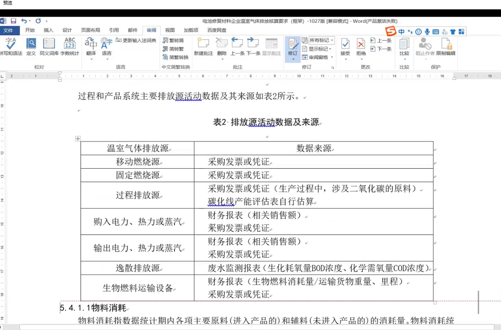Viewport: 501px width, 330px height.
Task: Expand the 显示标记 show markup menu
Action: pyautogui.click(x=317, y=49)
